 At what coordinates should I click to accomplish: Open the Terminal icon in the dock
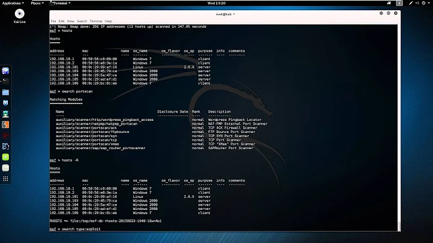5,81
